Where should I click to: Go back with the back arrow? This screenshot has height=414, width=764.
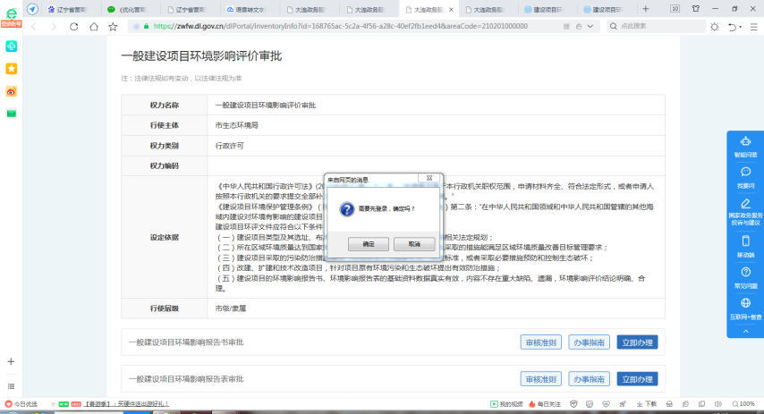[34, 27]
